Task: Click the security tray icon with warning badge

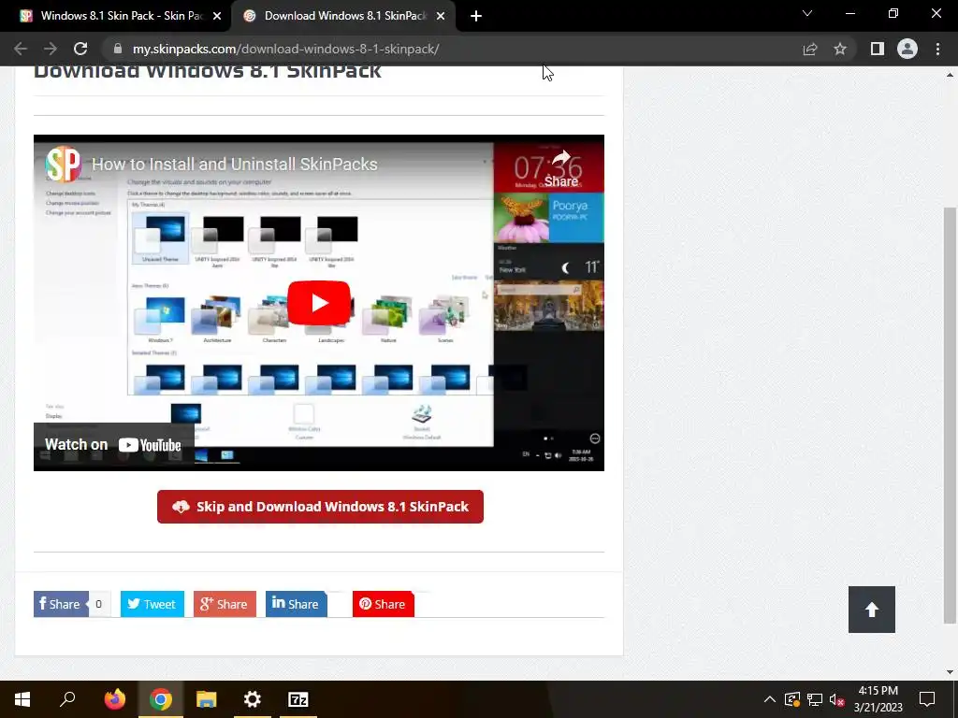Action: click(792, 699)
